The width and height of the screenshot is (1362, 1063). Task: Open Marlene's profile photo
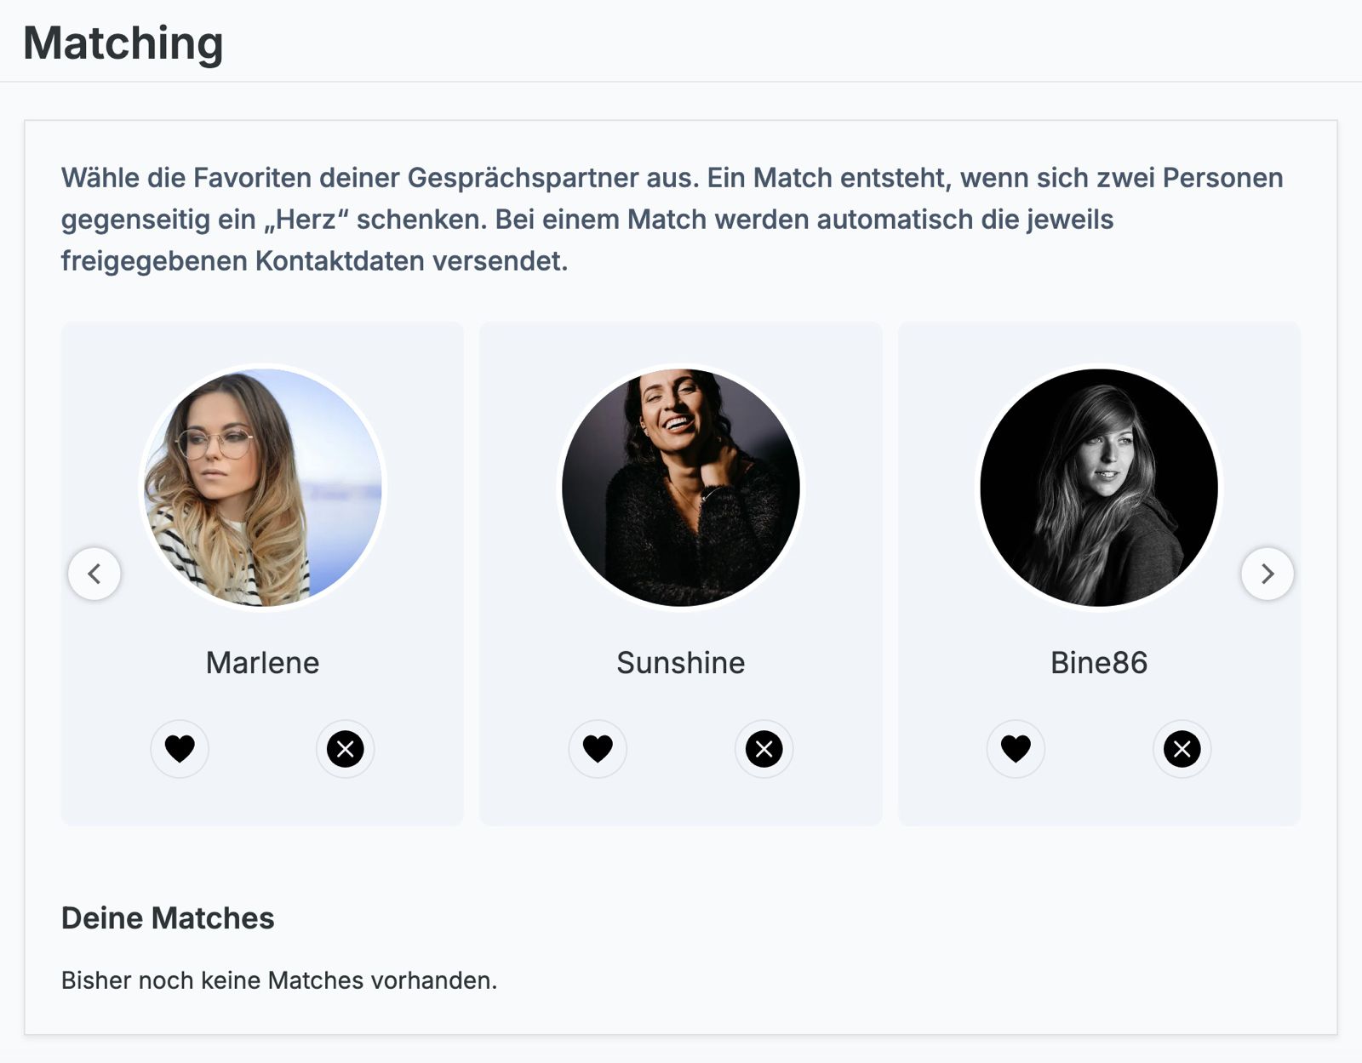tap(263, 488)
